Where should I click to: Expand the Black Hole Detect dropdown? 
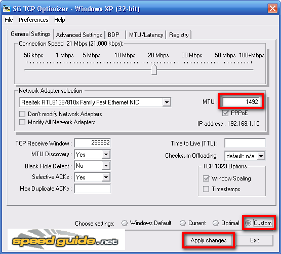pos(106,166)
